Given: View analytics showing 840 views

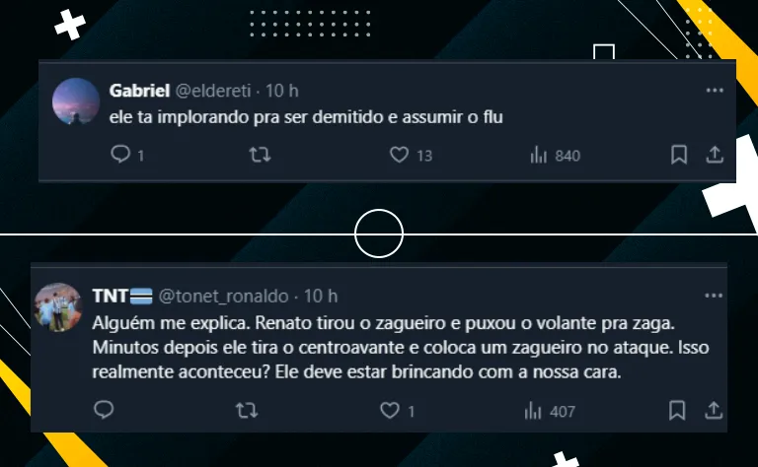Looking at the screenshot, I should tap(555, 156).
